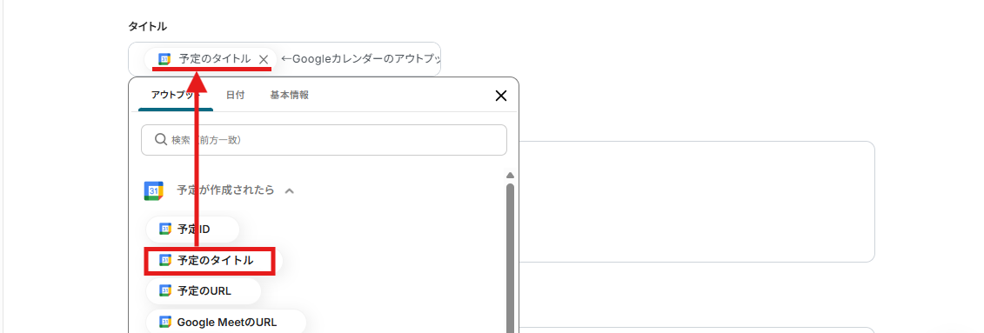Focus the 検索 search field

324,140
